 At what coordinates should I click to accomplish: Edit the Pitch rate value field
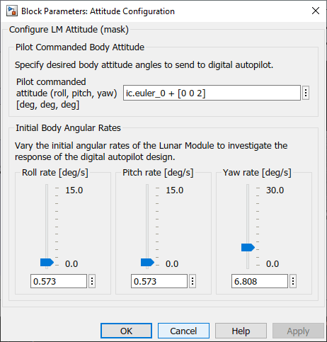coord(159,281)
